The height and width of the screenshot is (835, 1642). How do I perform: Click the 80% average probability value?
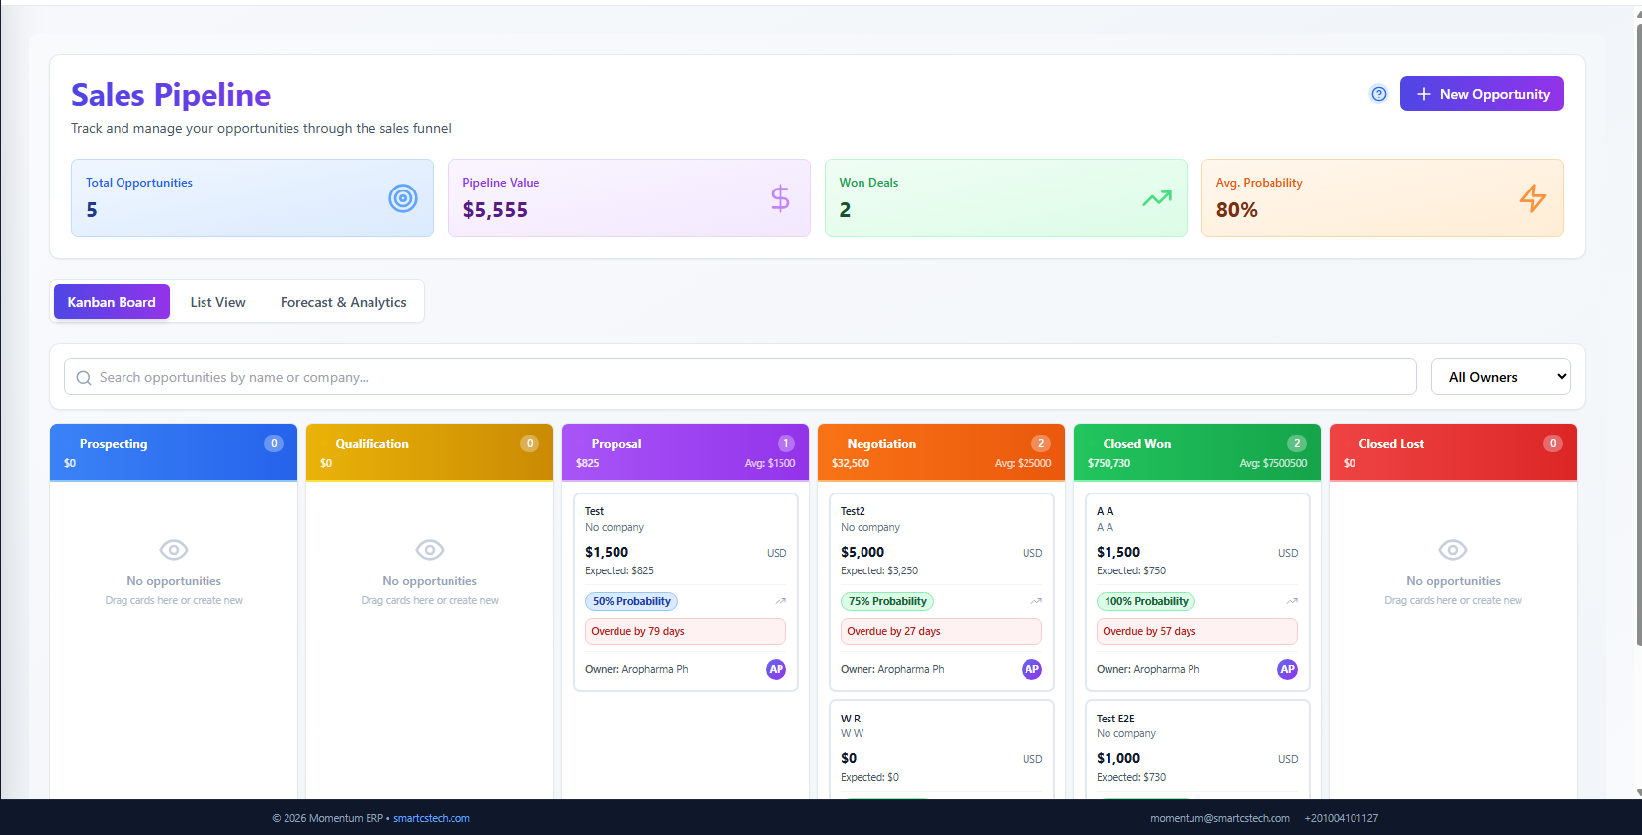pos(1237,210)
